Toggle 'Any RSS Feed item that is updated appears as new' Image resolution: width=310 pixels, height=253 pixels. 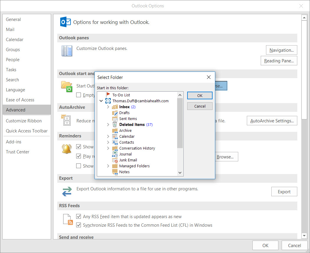(79, 216)
